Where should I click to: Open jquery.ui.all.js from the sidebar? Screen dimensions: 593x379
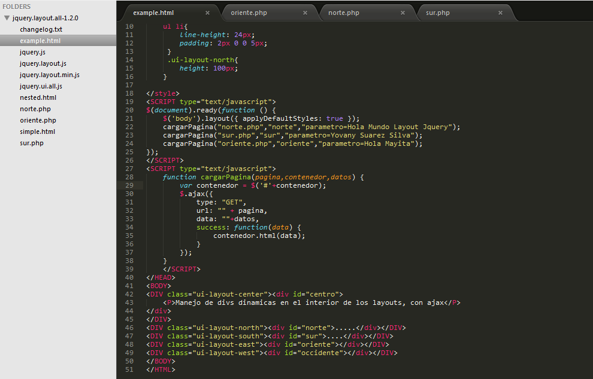(42, 86)
